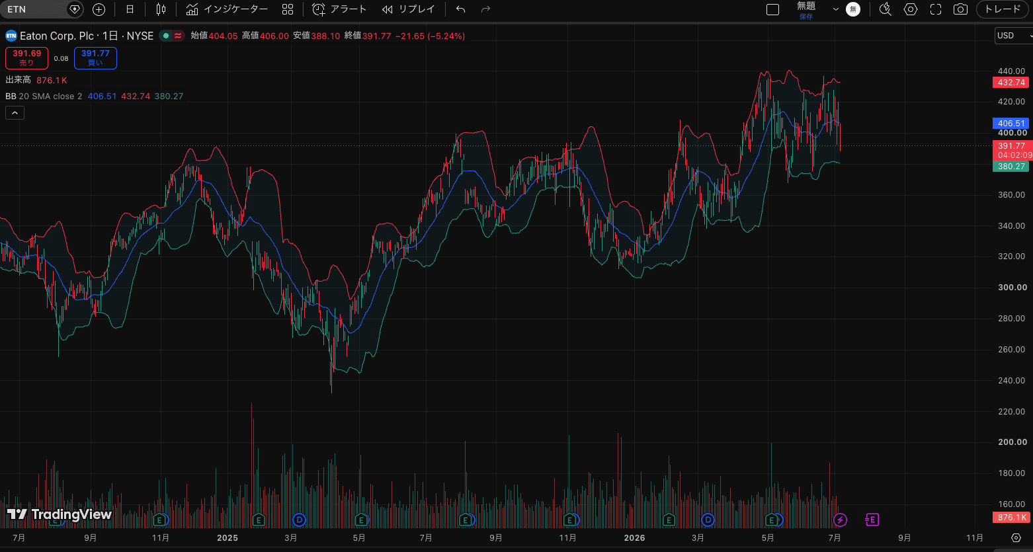Click the Eaton Corp. Plc symbol title
1033x552 pixels.
tap(87, 36)
